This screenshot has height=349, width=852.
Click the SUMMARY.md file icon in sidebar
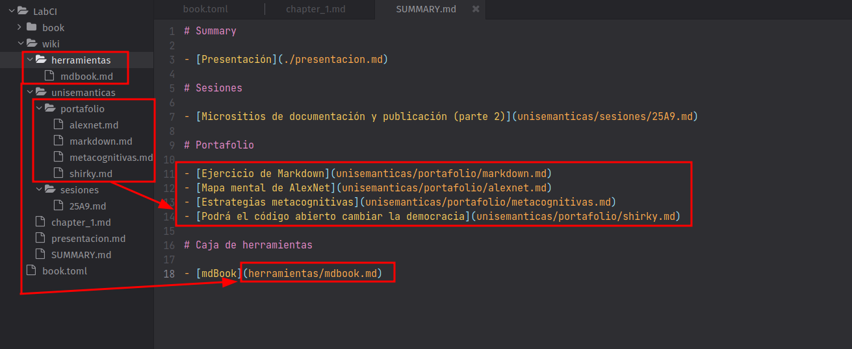pos(40,254)
